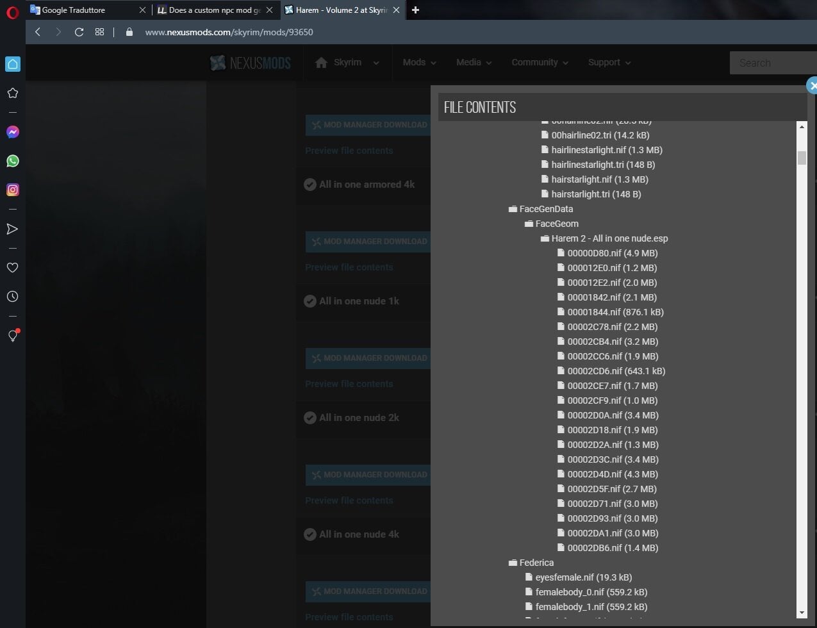The width and height of the screenshot is (817, 628).
Task: Click the padlock site security icon
Action: tap(129, 31)
